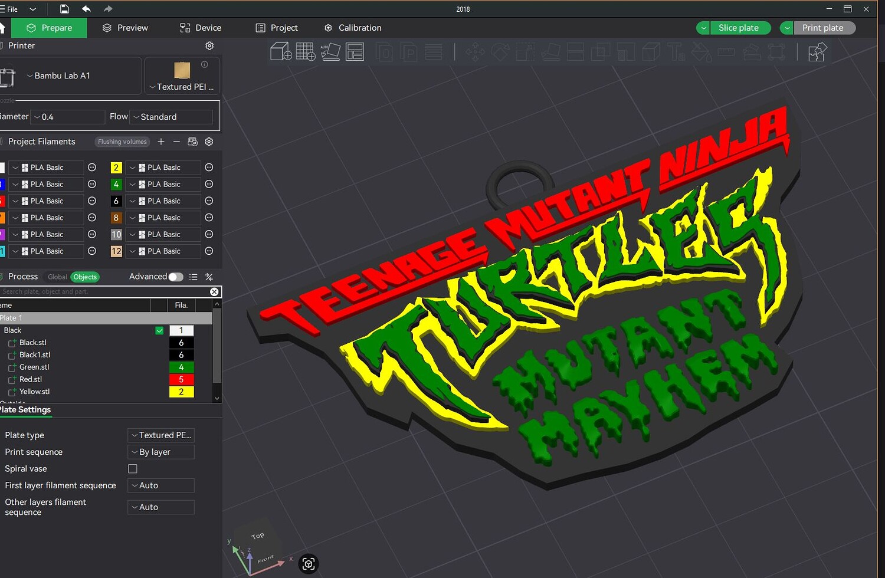Select the Lay on face tool
Viewport: 885px width, 578px height.
(x=550, y=52)
